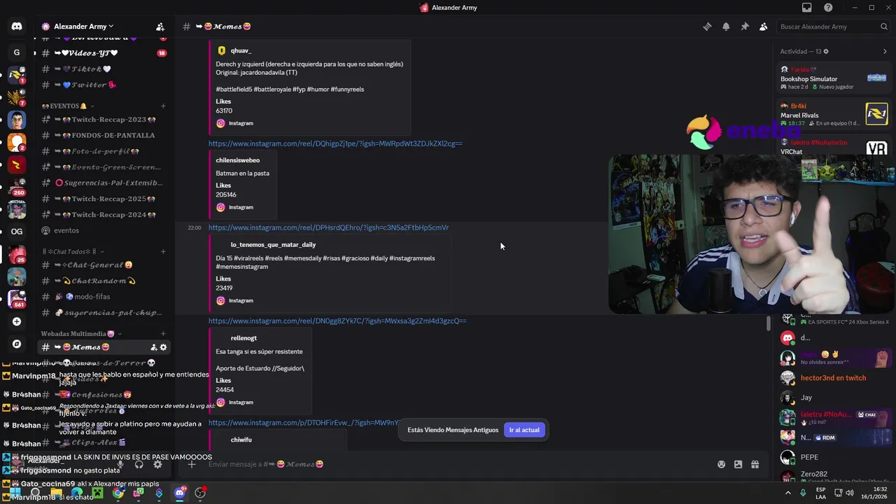
Task: Open the G server in sidebar
Action: click(17, 52)
